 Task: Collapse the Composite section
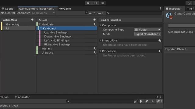click(x=100, y=25)
